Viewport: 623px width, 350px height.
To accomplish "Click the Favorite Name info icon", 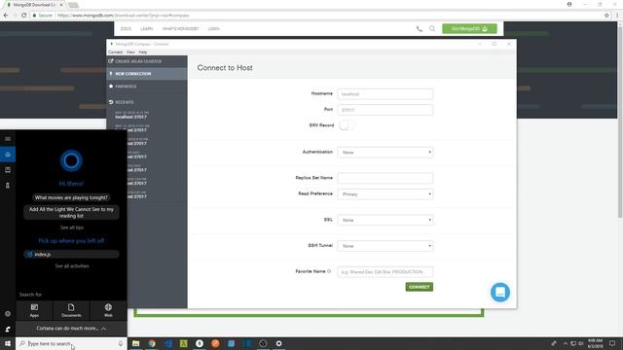I will [329, 271].
